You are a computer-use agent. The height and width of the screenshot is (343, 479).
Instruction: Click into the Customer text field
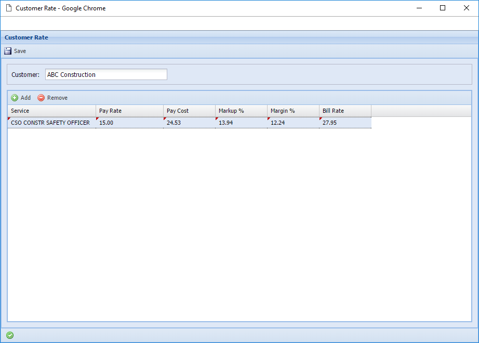tap(106, 74)
